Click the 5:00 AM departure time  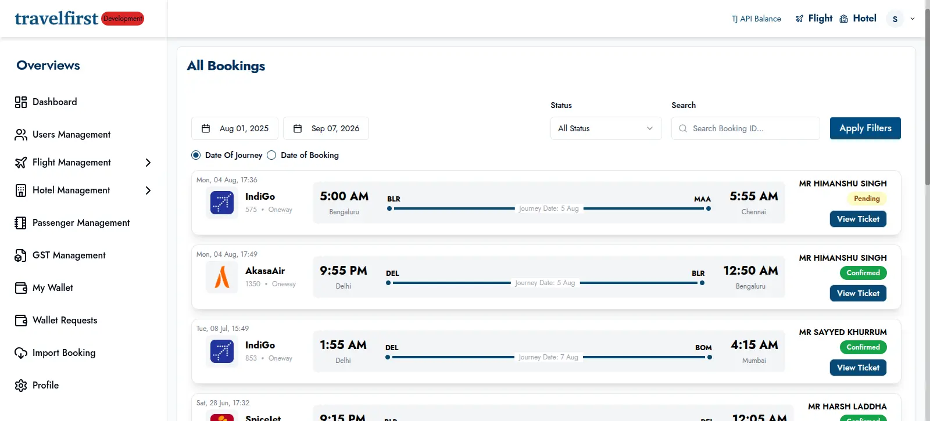pos(344,196)
